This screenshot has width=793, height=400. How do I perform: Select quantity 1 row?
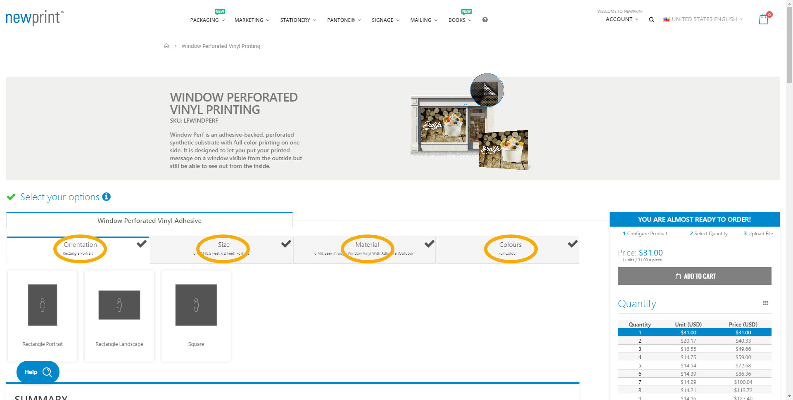click(x=694, y=332)
